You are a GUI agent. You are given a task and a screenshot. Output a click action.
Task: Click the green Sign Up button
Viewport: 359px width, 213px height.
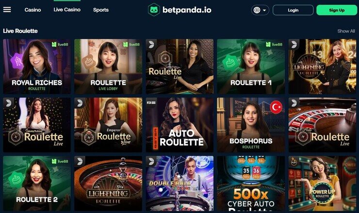coord(337,10)
